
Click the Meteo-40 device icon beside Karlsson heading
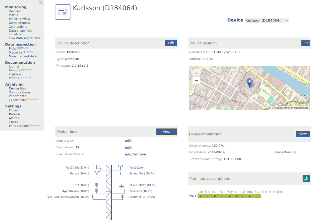(62, 12)
